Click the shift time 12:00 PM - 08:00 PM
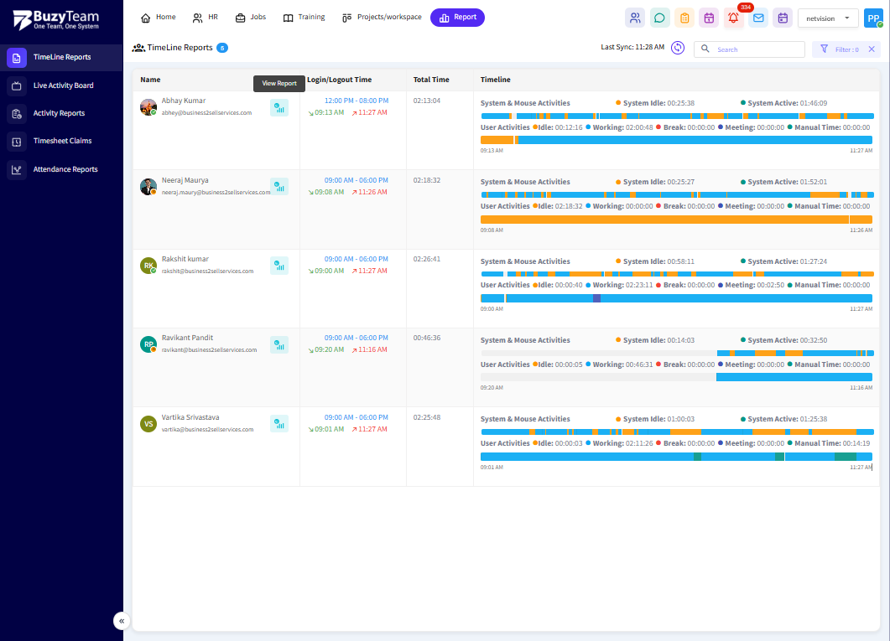890x641 pixels. click(x=357, y=101)
